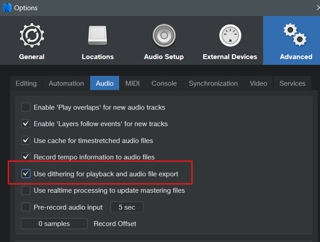Open the Synchronization tab

(x=213, y=83)
